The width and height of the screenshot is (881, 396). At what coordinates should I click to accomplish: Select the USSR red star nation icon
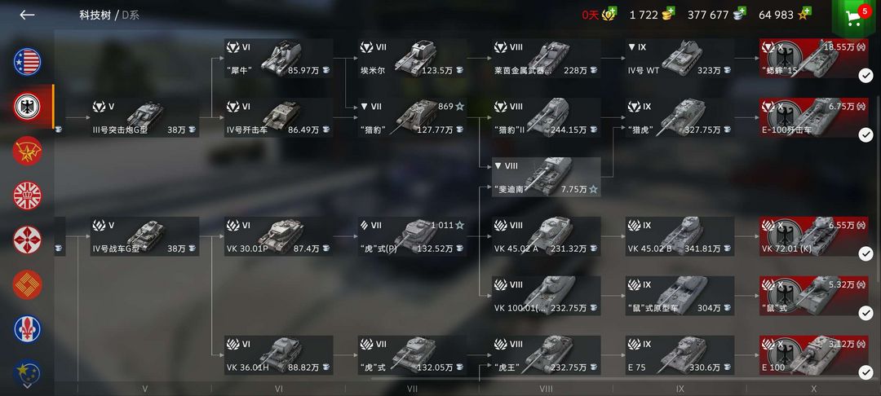pyautogui.click(x=27, y=151)
